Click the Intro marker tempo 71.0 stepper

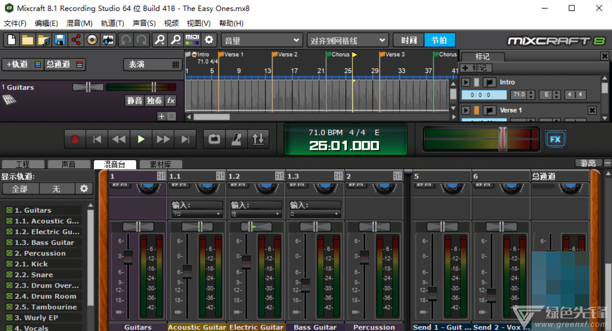point(531,95)
